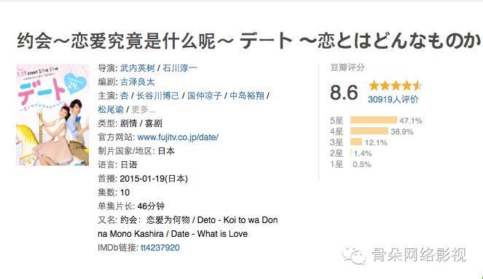Viewport: 483px width, 279px height.
Task: Open the drama poster thumbnail
Action: point(52,115)
